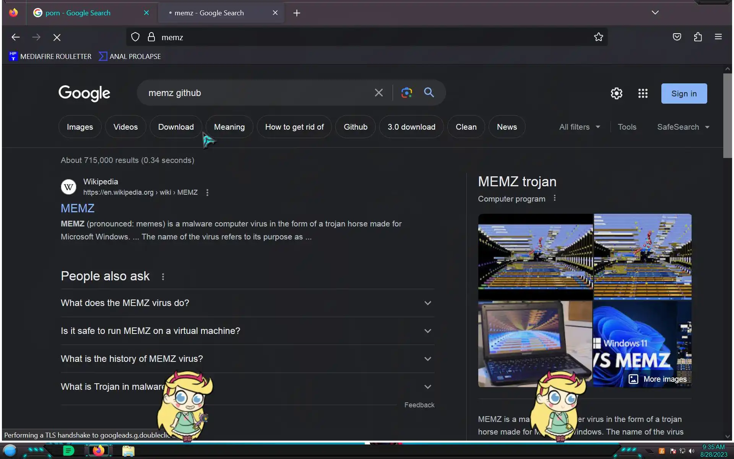Stop page loading with X button
Image resolution: width=734 pixels, height=459 pixels.
pyautogui.click(x=57, y=37)
